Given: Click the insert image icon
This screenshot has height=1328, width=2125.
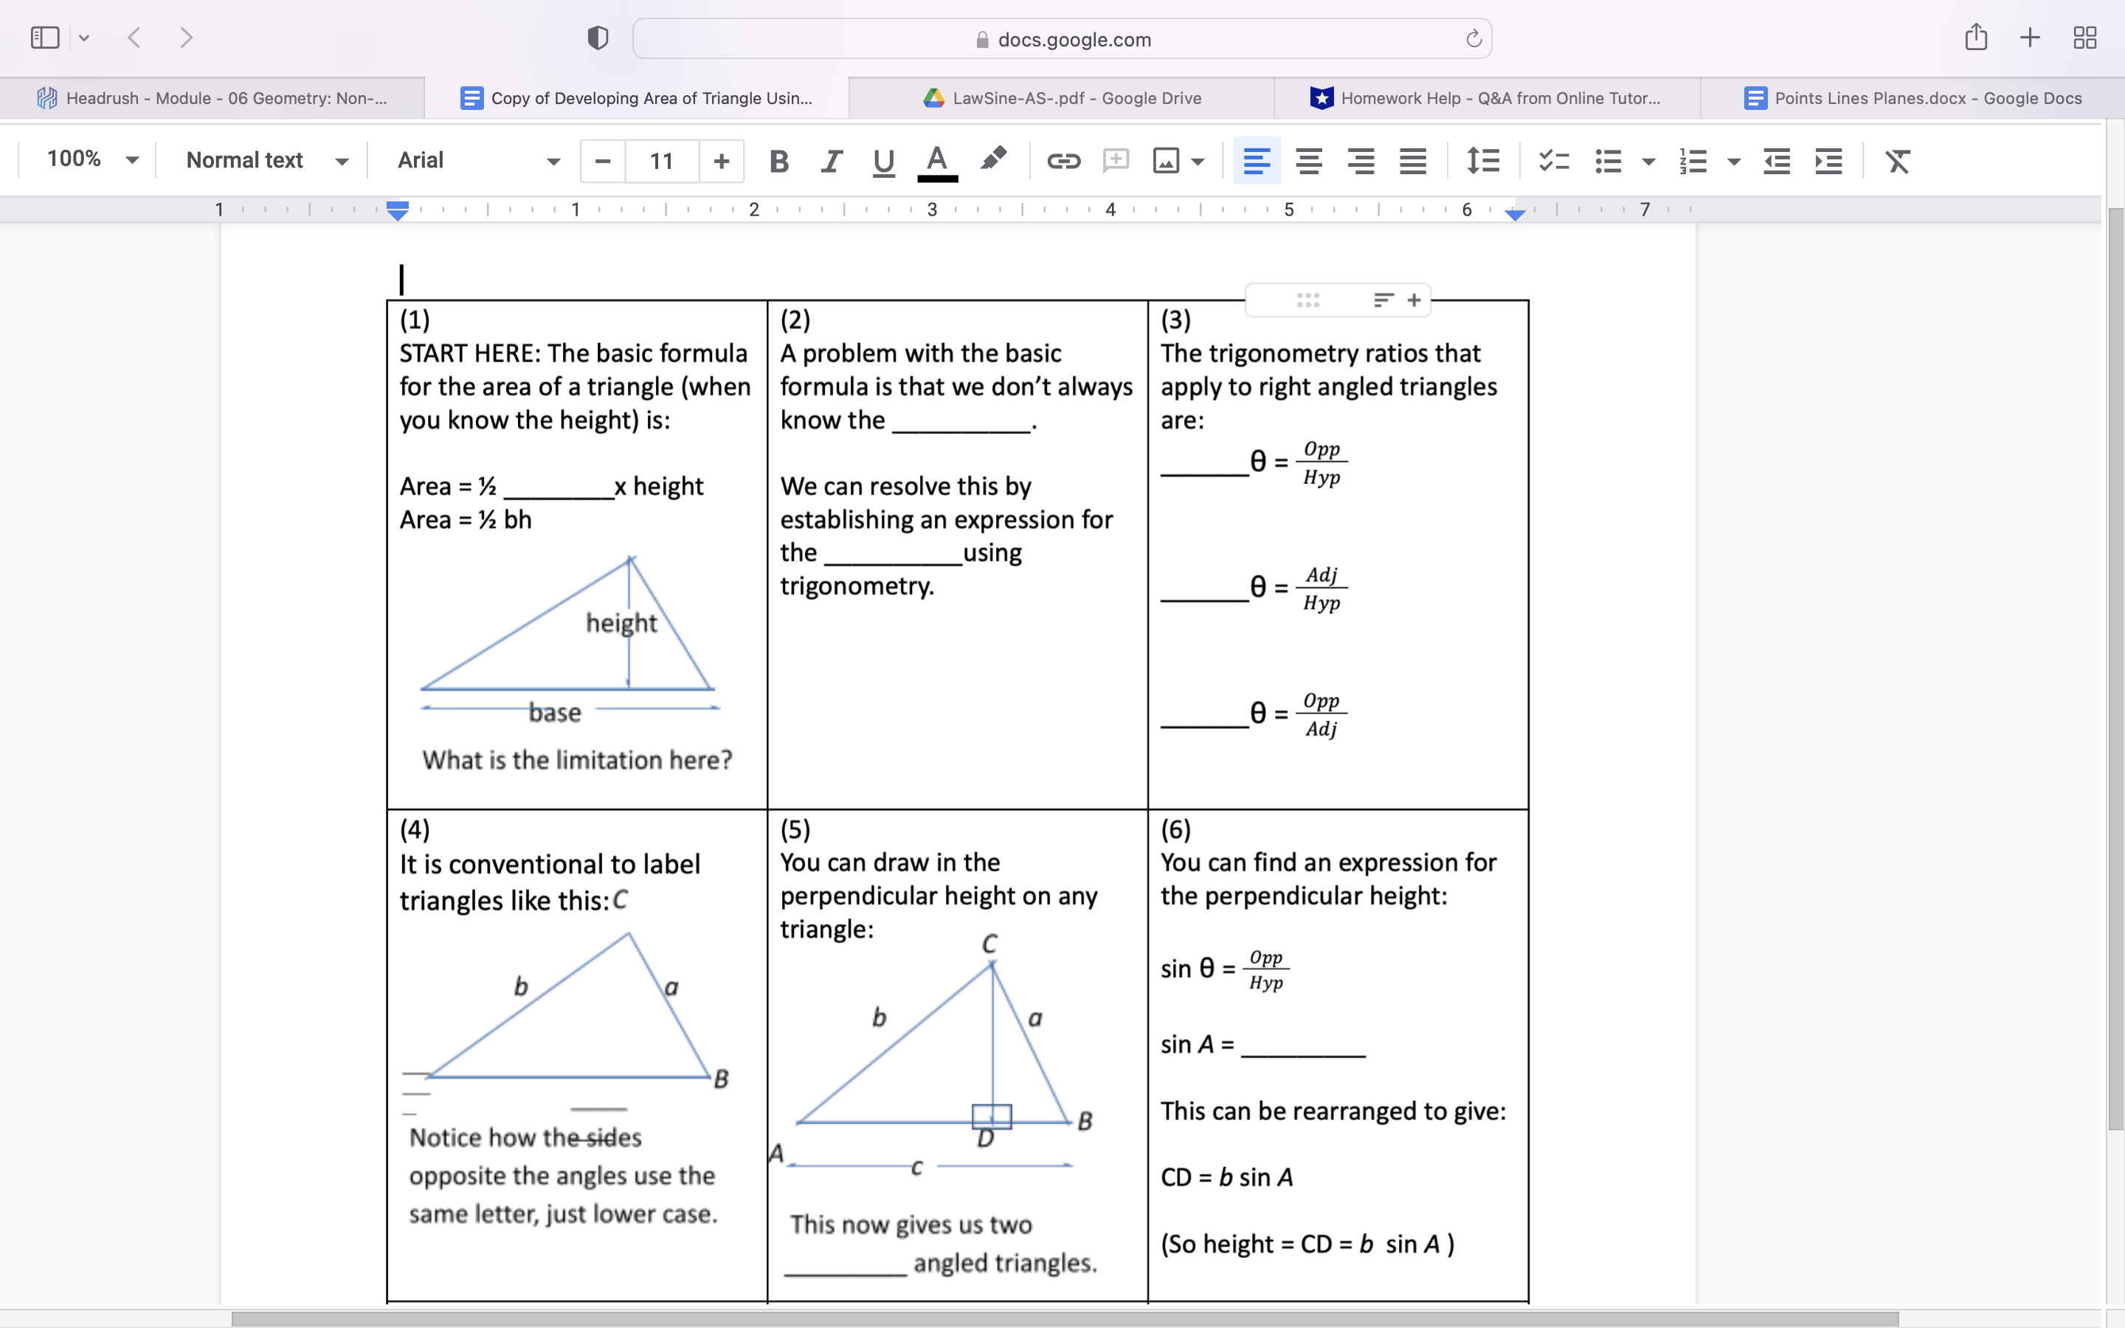Looking at the screenshot, I should (1166, 161).
